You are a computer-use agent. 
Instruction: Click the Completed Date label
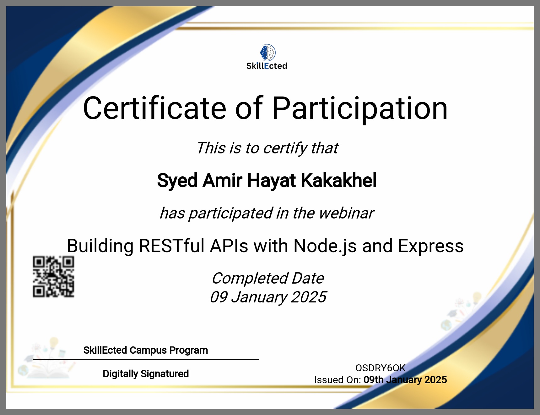pos(267,278)
